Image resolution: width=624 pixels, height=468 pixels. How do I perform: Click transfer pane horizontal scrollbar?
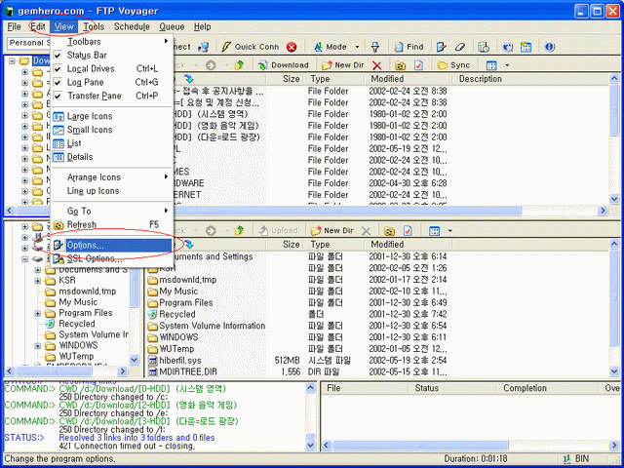[420, 446]
